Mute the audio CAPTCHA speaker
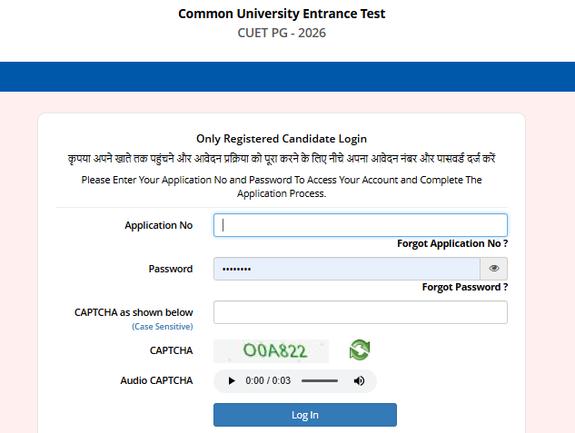 point(359,380)
